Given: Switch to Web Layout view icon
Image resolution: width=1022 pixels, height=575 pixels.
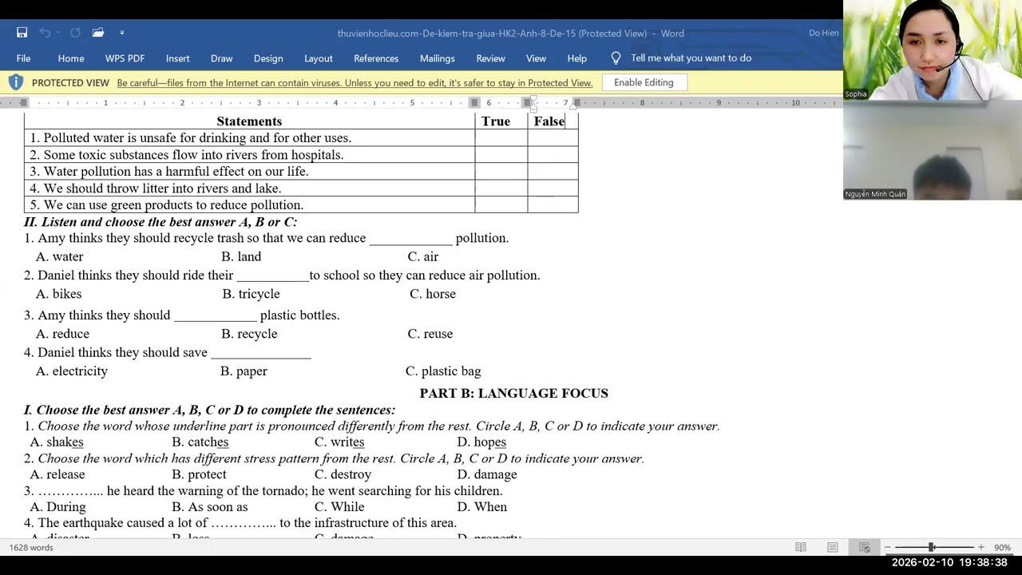Looking at the screenshot, I should pos(864,547).
